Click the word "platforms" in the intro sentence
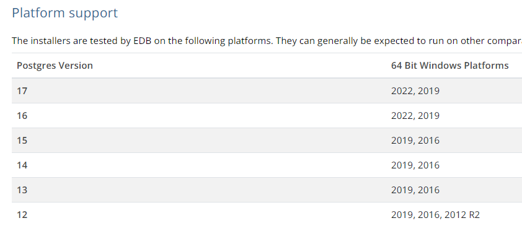This screenshot has height=231, width=522. click(x=250, y=41)
